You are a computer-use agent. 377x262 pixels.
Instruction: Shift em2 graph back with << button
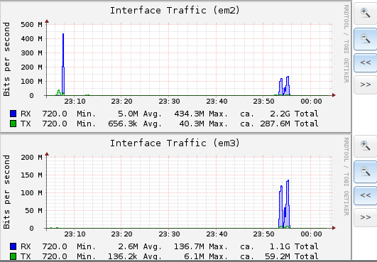click(x=365, y=62)
